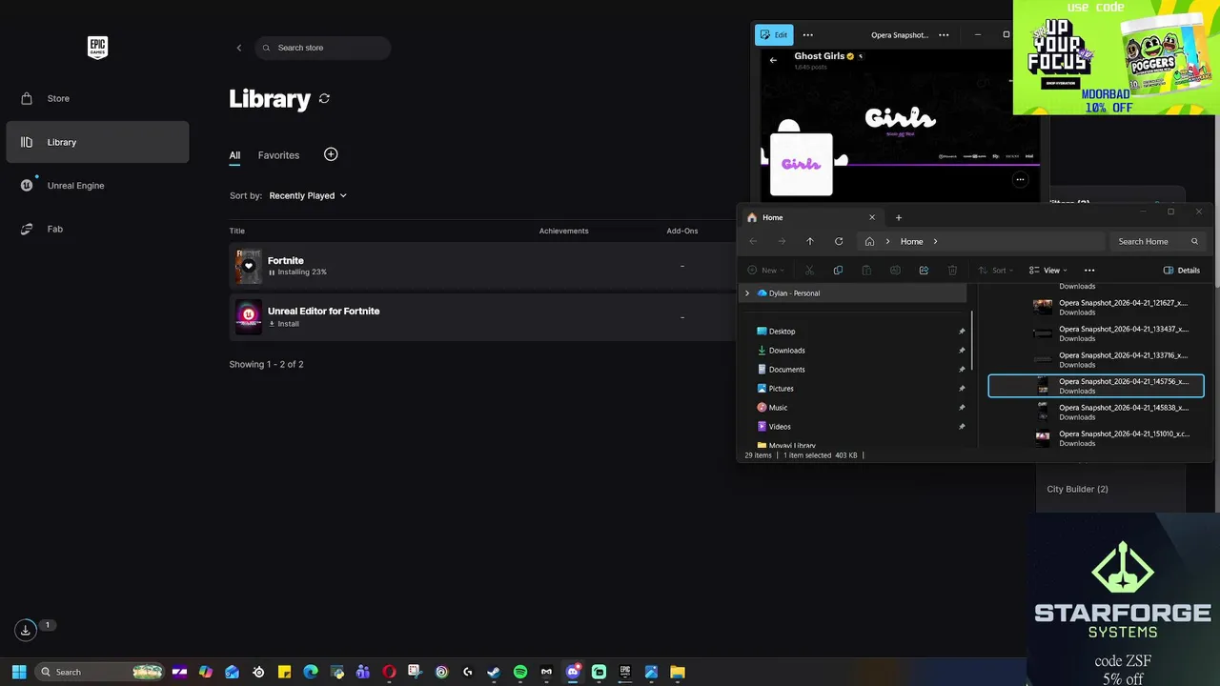This screenshot has height=686, width=1220.
Task: Refresh the File Explorer view
Action: point(839,242)
